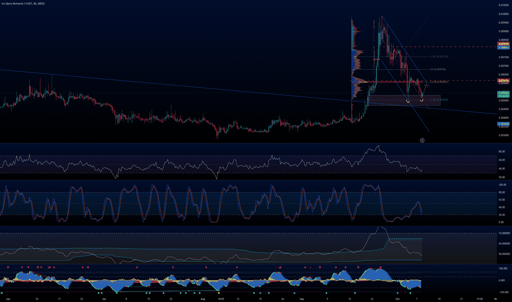Click the 0.007000 price axis label

point(503,66)
